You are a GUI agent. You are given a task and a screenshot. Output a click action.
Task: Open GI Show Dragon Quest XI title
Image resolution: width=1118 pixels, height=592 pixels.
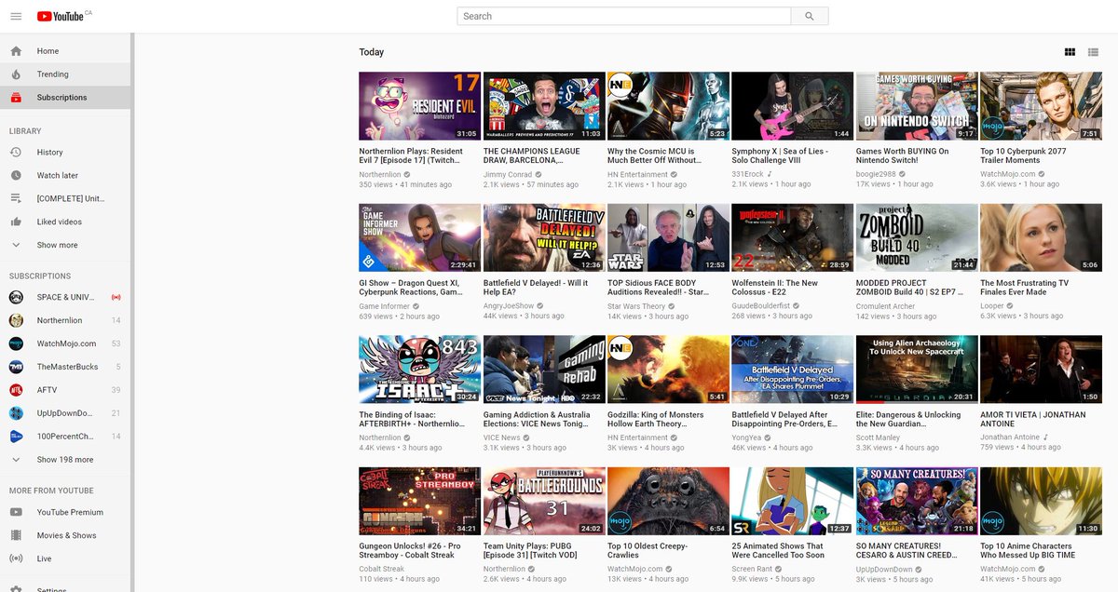411,288
